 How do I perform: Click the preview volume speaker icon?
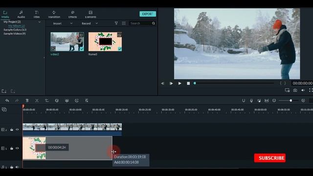[303, 90]
